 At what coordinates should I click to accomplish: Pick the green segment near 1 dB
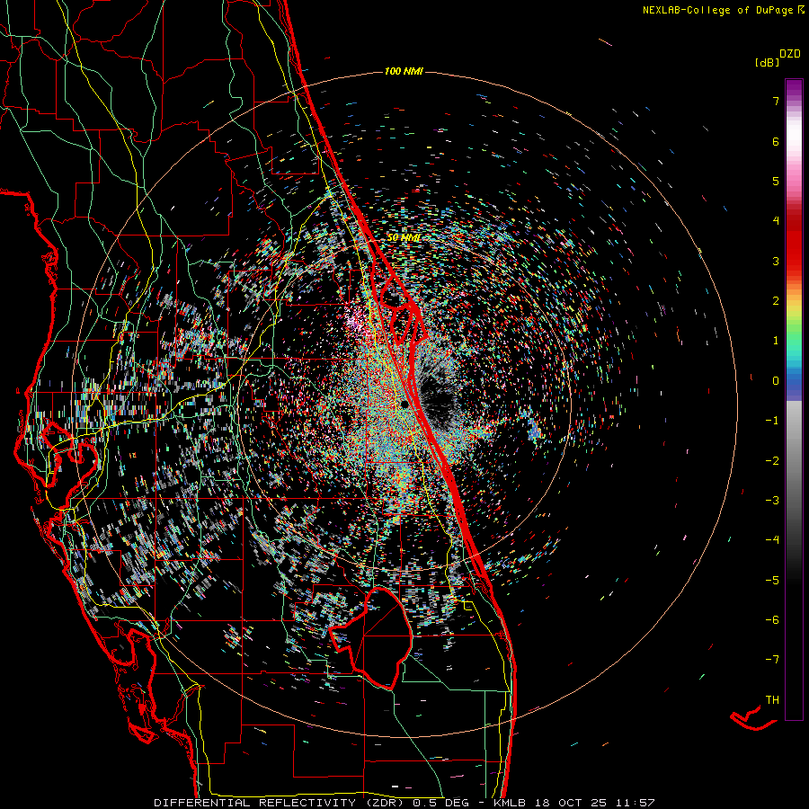[x=794, y=338]
